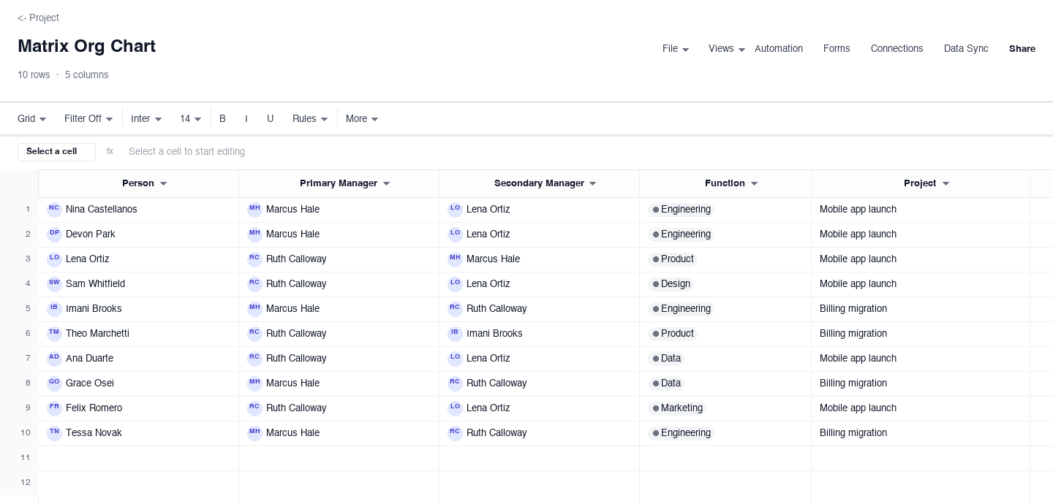Open the Filter Off dropdown
Viewport: 1053px width, 504px height.
pos(88,119)
